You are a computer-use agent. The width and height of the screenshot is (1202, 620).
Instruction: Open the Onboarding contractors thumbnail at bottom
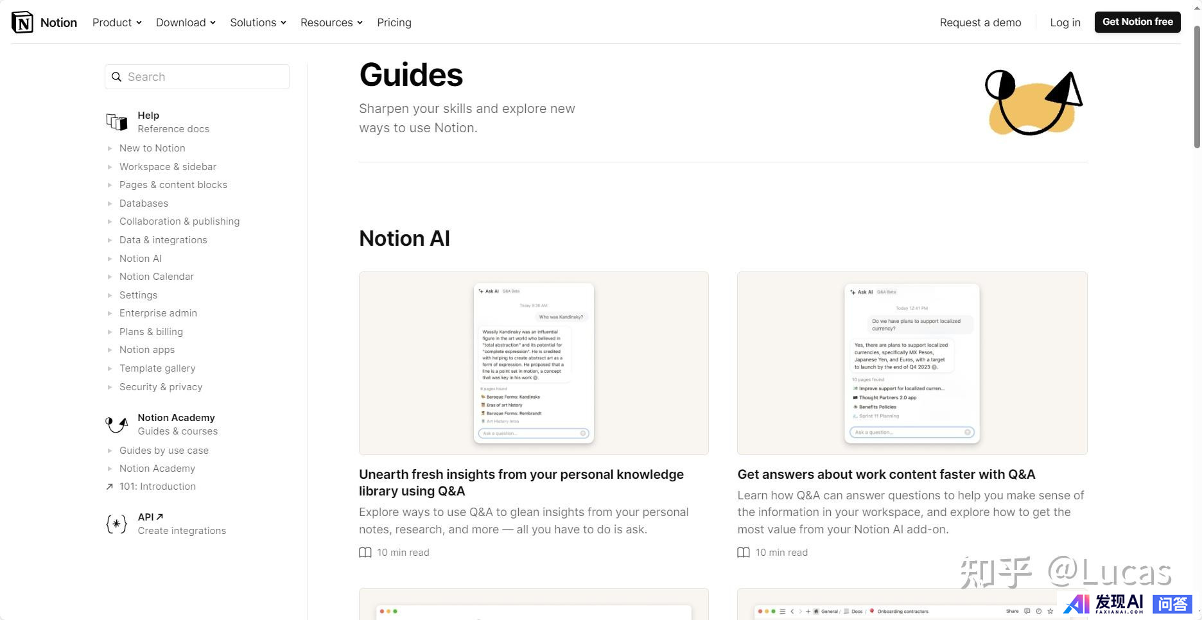coord(912,604)
